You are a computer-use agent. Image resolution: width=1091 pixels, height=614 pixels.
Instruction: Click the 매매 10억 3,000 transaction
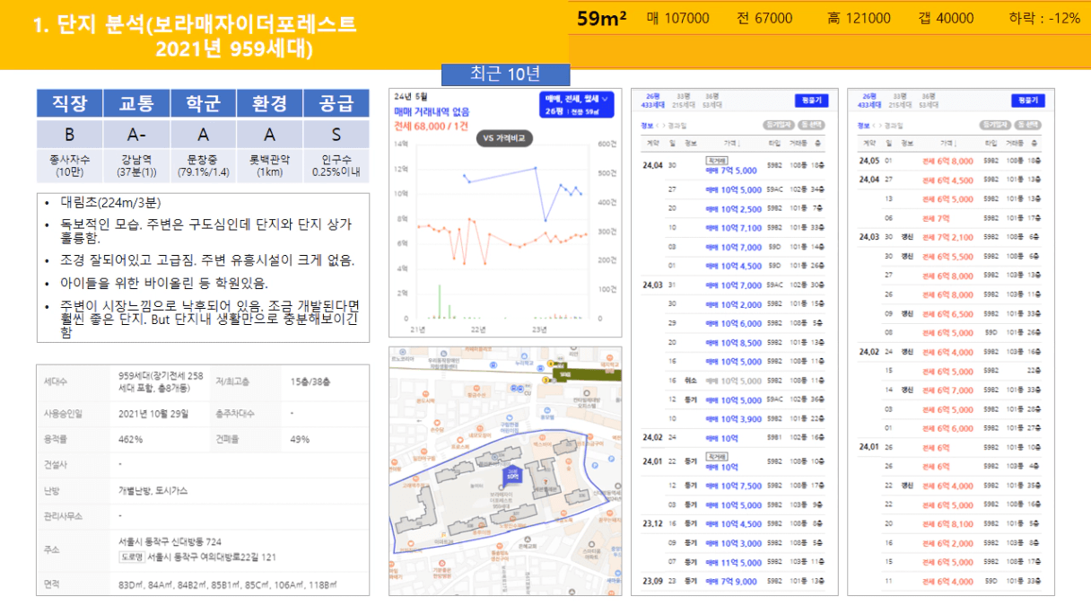click(x=734, y=542)
